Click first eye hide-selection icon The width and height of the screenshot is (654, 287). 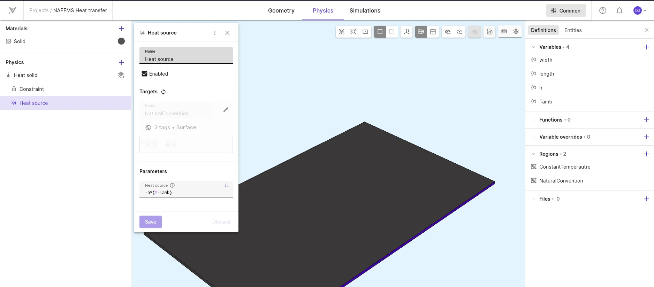(x=448, y=32)
